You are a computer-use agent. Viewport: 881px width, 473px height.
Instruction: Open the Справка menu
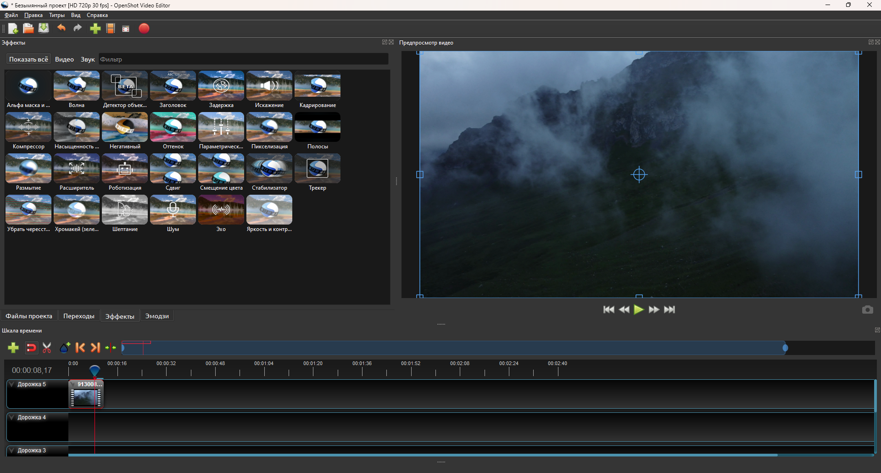(97, 15)
